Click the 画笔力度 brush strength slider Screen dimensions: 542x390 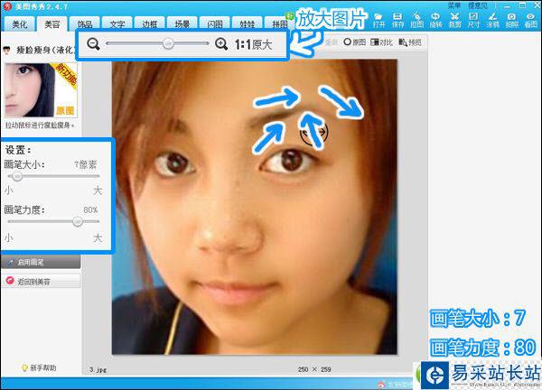[53, 221]
